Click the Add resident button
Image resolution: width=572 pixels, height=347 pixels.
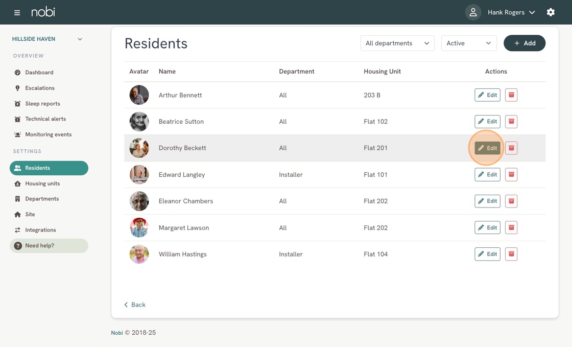[x=525, y=43]
